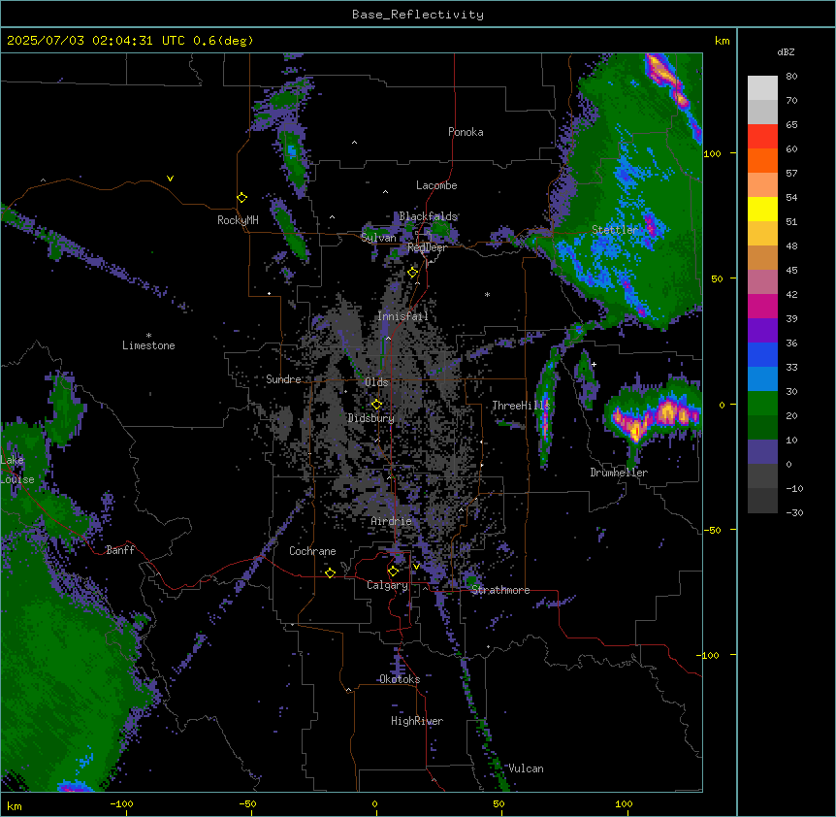Click the -100 tick on bottom axis

pos(121,803)
